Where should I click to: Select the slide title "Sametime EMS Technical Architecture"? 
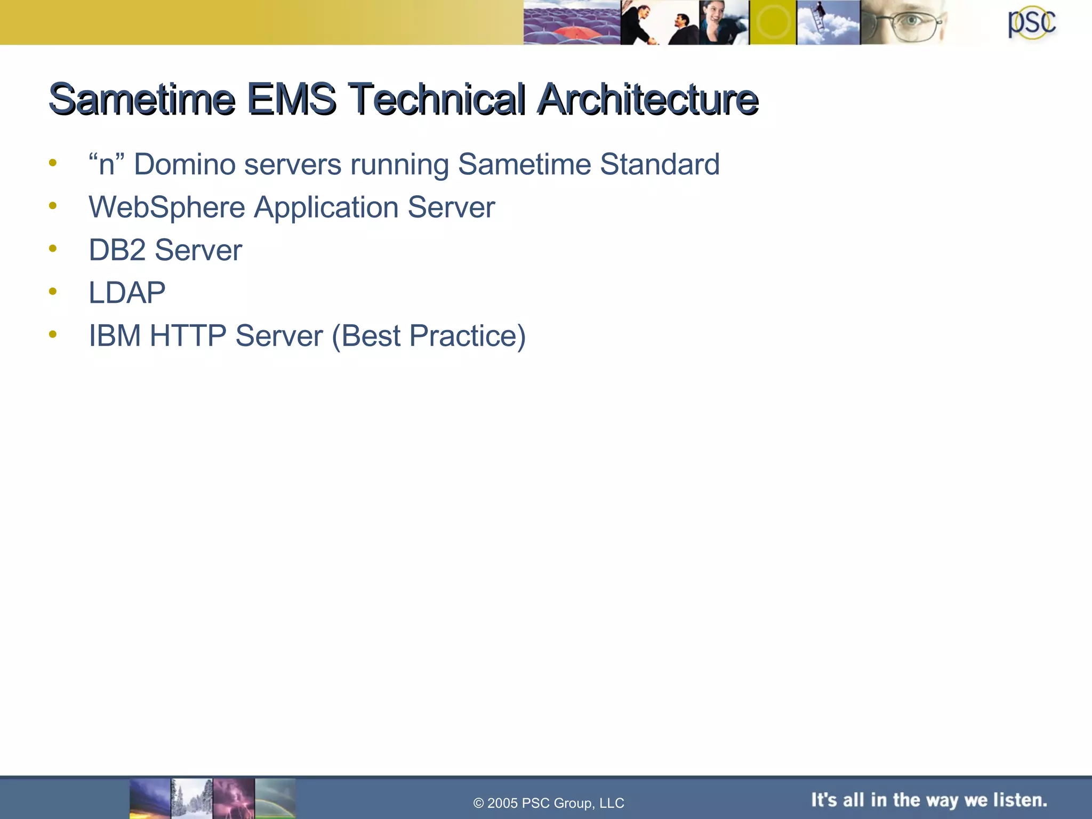coord(404,99)
